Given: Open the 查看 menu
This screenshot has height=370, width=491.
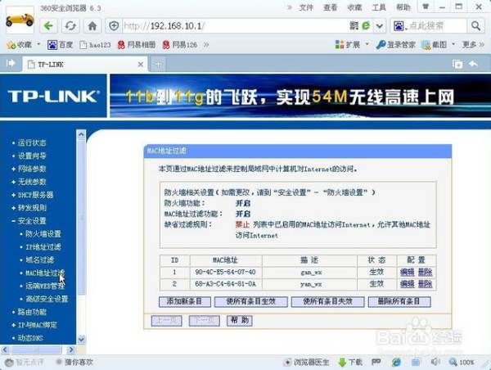Looking at the screenshot, I should click(x=330, y=7).
